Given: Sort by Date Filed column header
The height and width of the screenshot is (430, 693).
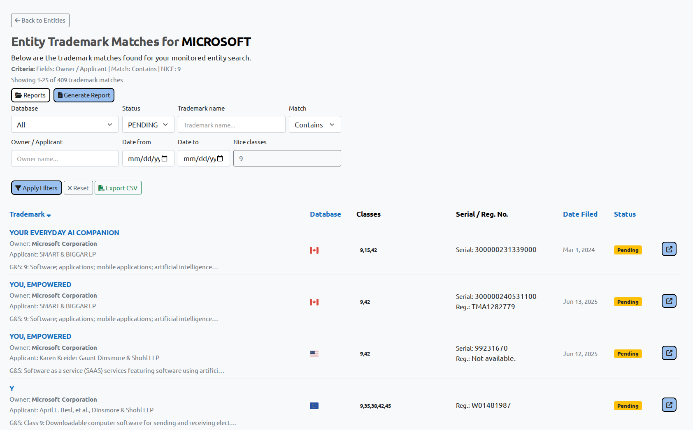Looking at the screenshot, I should pyautogui.click(x=580, y=214).
